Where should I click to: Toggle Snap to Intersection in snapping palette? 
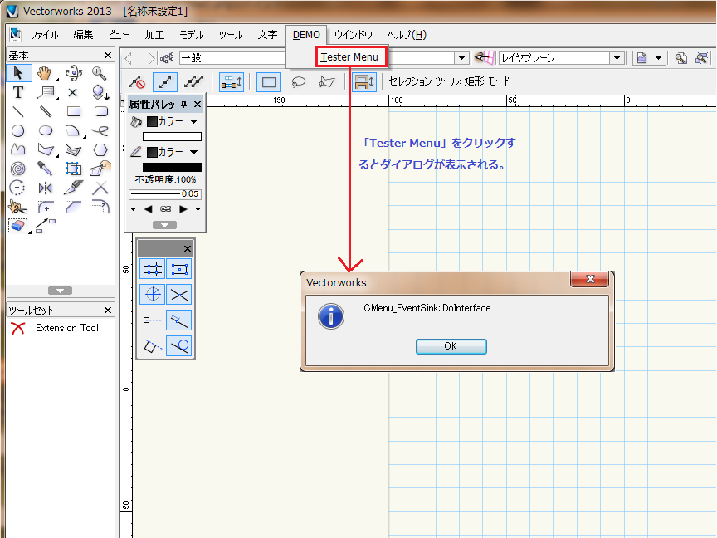click(179, 295)
